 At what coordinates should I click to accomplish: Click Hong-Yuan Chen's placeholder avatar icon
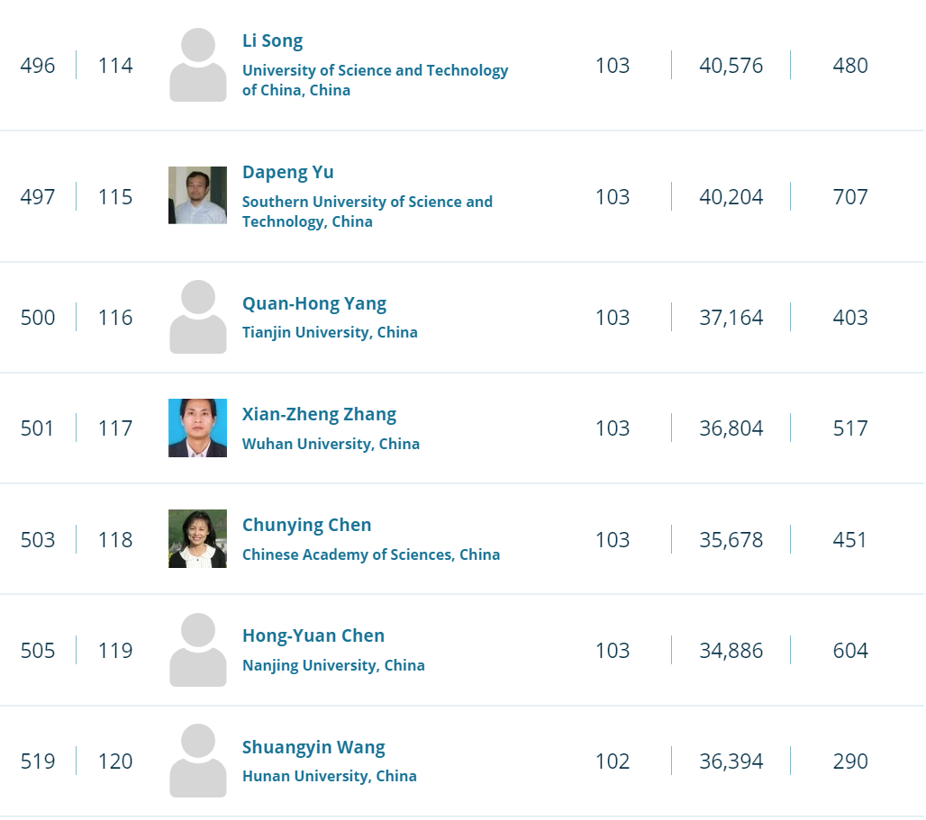coord(198,650)
